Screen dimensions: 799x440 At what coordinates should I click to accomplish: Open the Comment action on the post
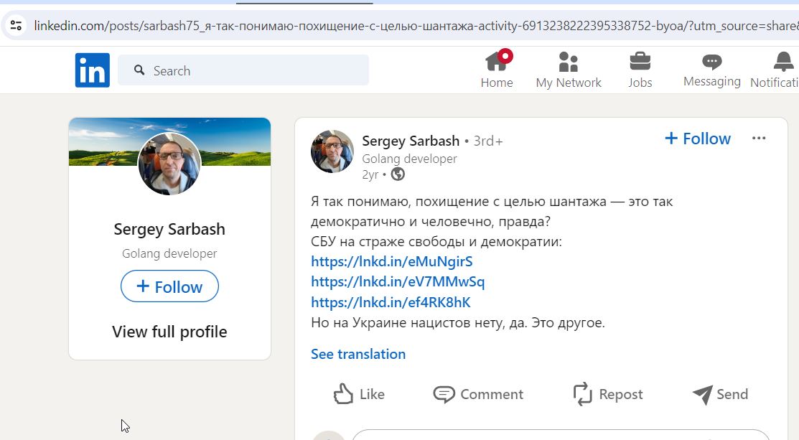click(478, 394)
